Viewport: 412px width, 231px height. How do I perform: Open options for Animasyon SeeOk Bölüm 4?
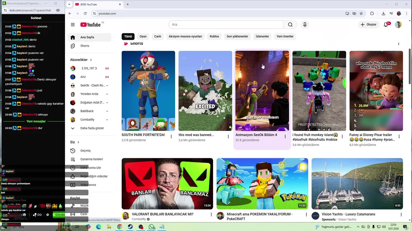coord(285,136)
